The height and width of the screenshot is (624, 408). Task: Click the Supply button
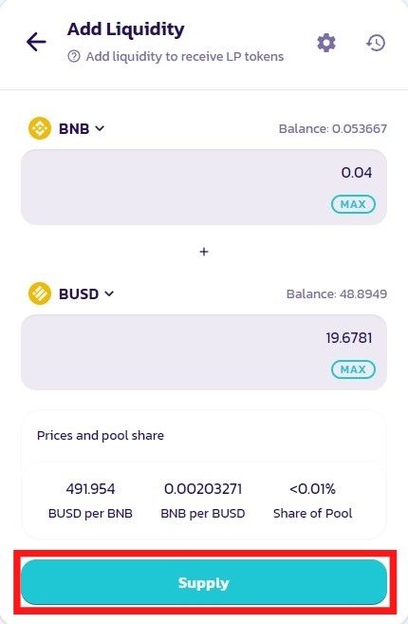point(204,582)
